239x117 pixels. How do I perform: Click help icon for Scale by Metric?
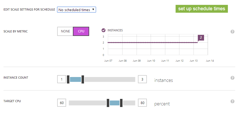(x=232, y=32)
